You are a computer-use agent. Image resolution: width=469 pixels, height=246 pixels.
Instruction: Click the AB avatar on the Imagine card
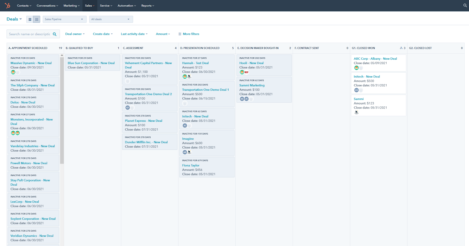[x=185, y=152]
